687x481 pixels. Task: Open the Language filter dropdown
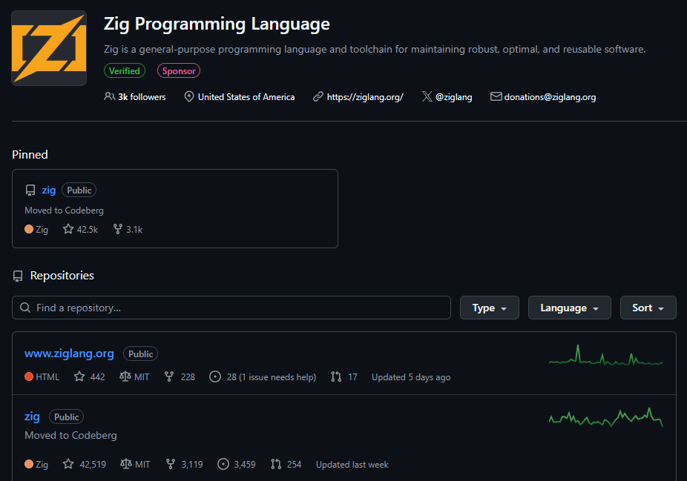[x=569, y=308]
